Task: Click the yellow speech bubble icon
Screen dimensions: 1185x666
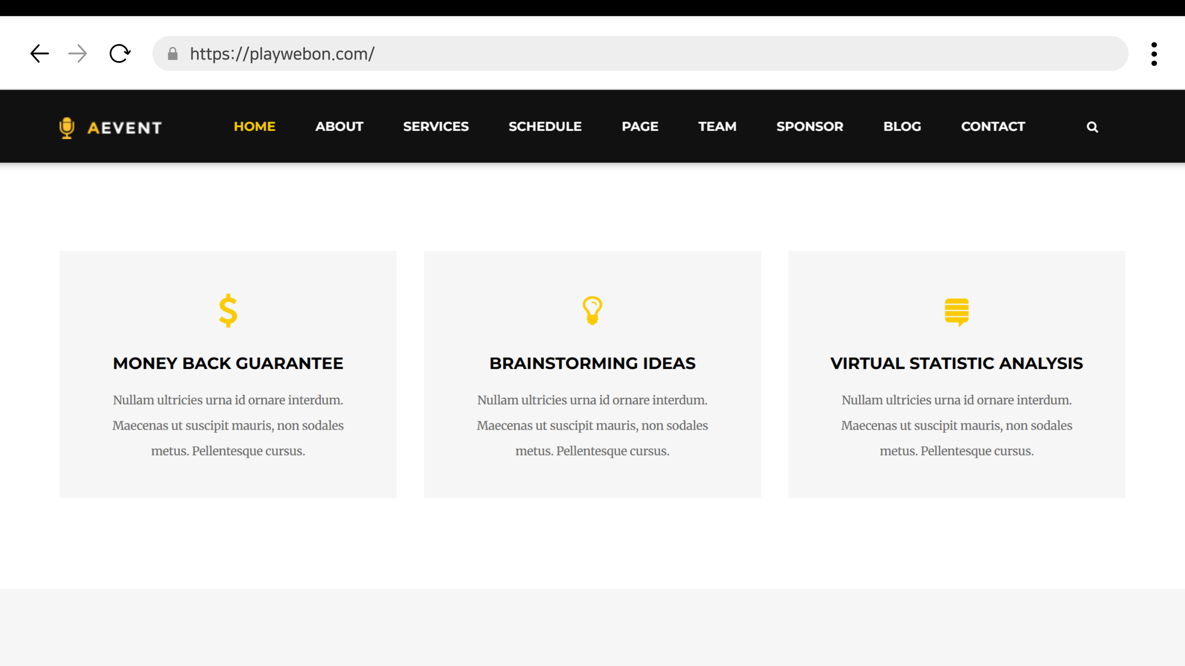Action: pyautogui.click(x=956, y=312)
